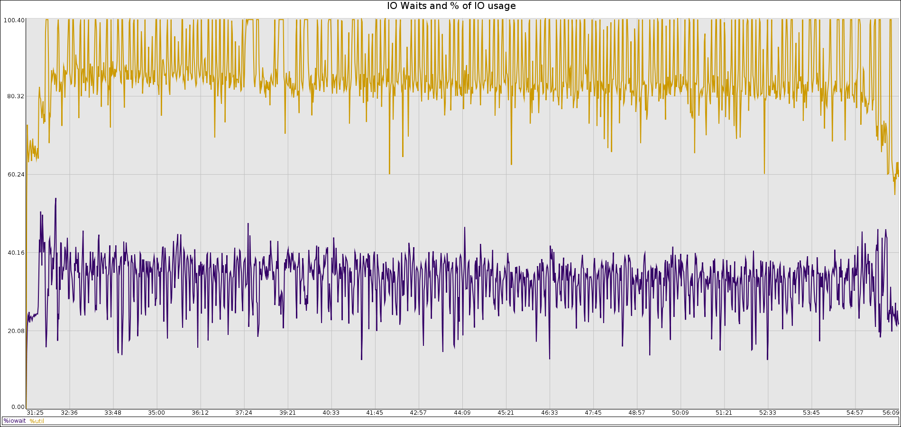This screenshot has height=427, width=901.
Task: Click the x-axis time label 44:09
Action: click(x=462, y=413)
